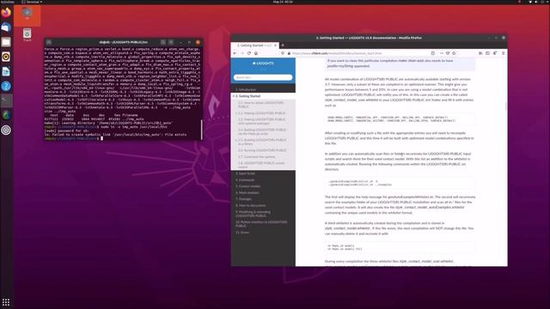This screenshot has height=309, width=550.
Task: Open the Files manager from the dock
Action: tap(6, 42)
